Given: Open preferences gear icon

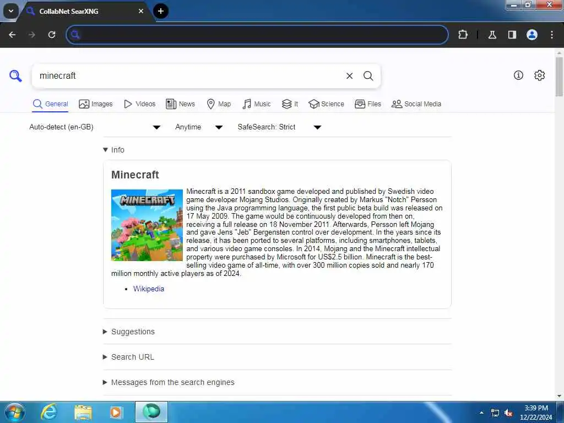Looking at the screenshot, I should [540, 75].
